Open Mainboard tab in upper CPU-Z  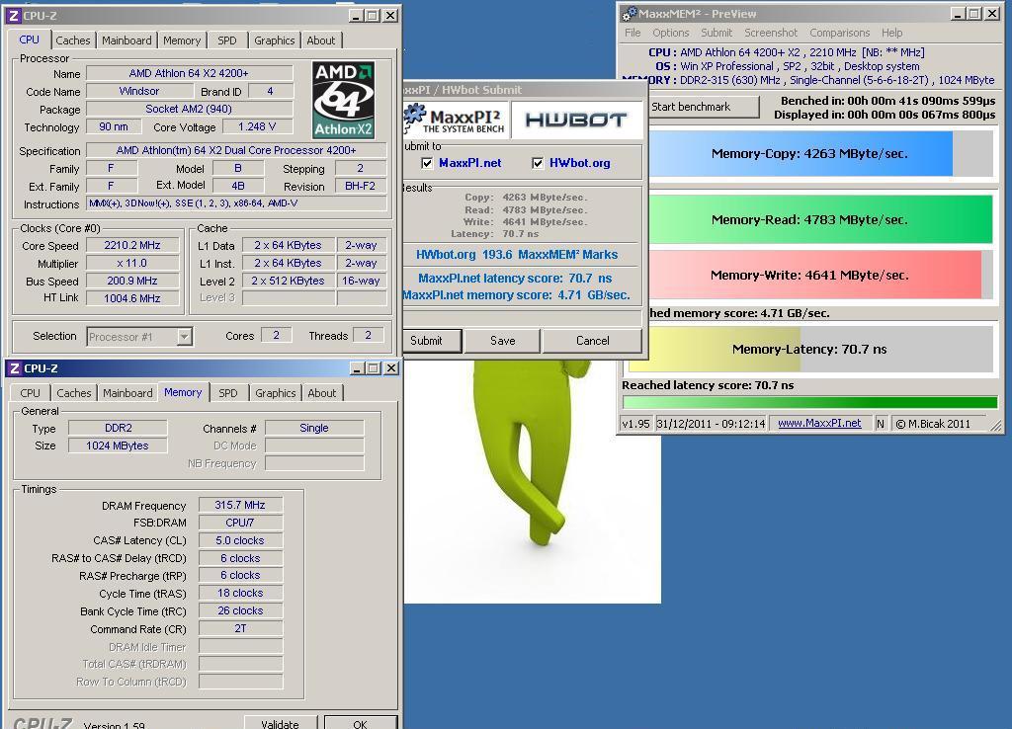pyautogui.click(x=126, y=40)
